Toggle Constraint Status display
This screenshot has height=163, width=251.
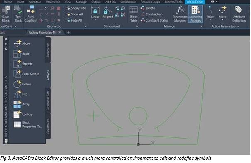(154, 20)
